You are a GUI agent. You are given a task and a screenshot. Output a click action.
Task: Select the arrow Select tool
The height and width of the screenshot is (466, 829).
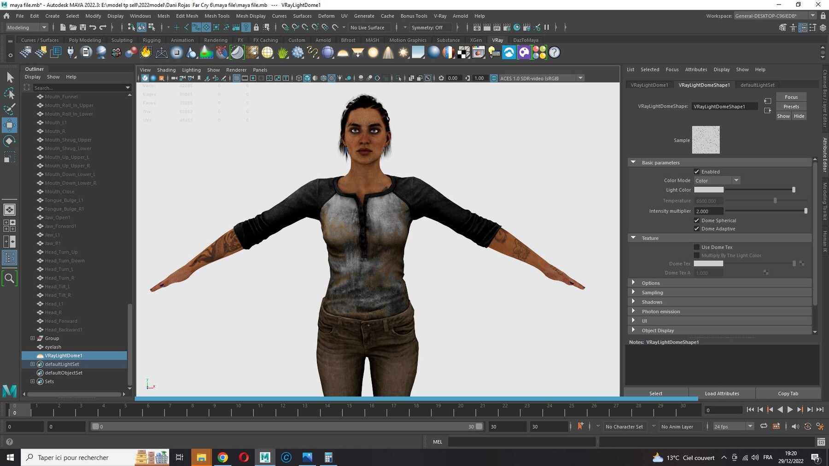pyautogui.click(x=10, y=77)
